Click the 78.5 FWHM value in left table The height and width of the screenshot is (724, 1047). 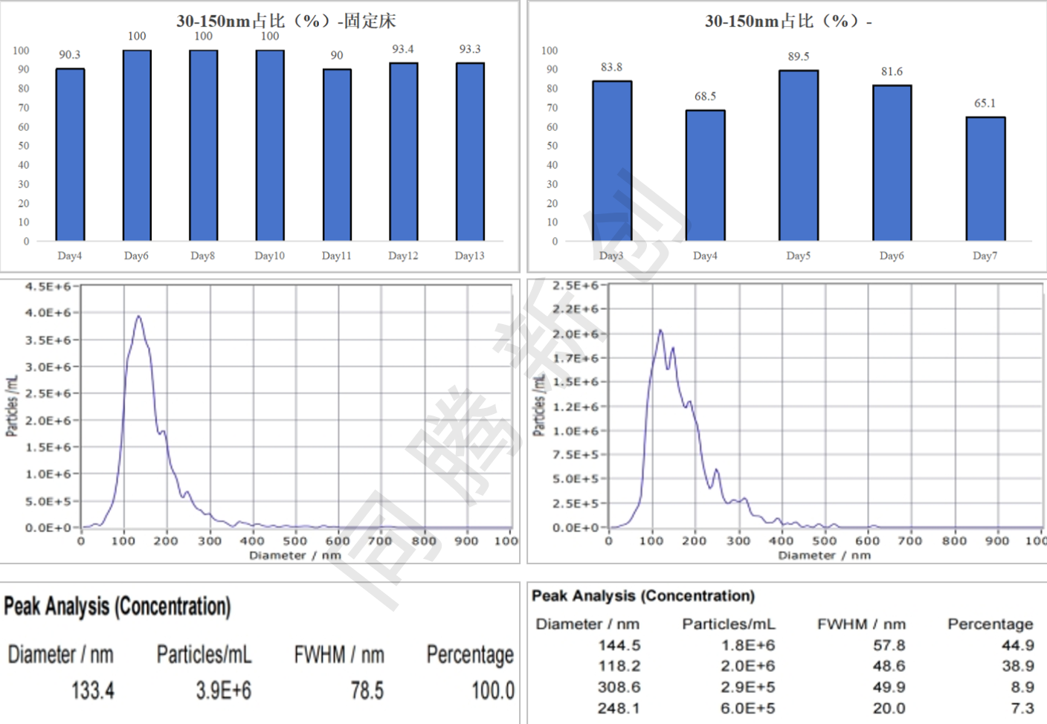(x=367, y=691)
